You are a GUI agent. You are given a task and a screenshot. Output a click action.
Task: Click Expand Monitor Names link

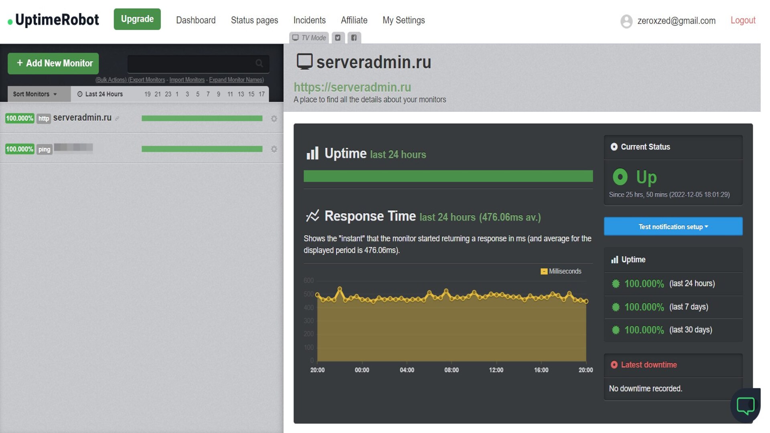(236, 80)
